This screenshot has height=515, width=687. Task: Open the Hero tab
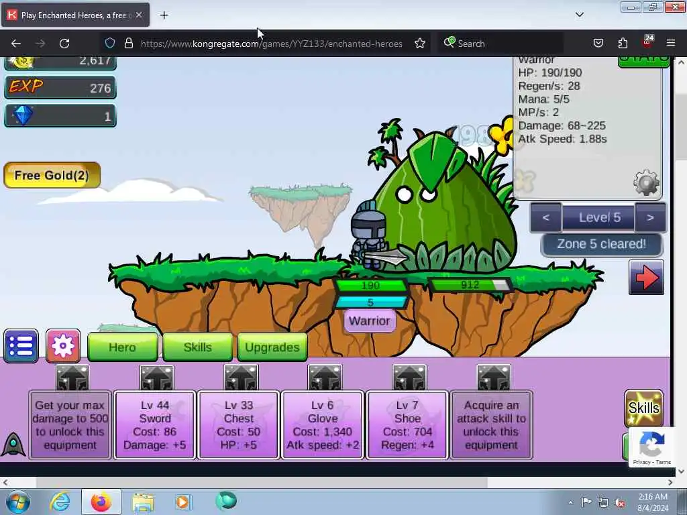point(123,347)
